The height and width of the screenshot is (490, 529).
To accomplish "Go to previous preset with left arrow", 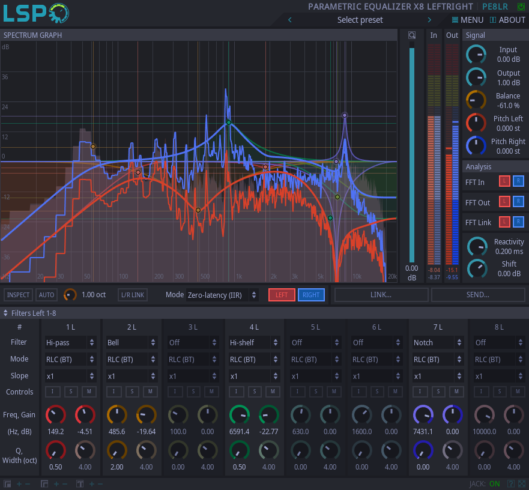I will point(290,20).
